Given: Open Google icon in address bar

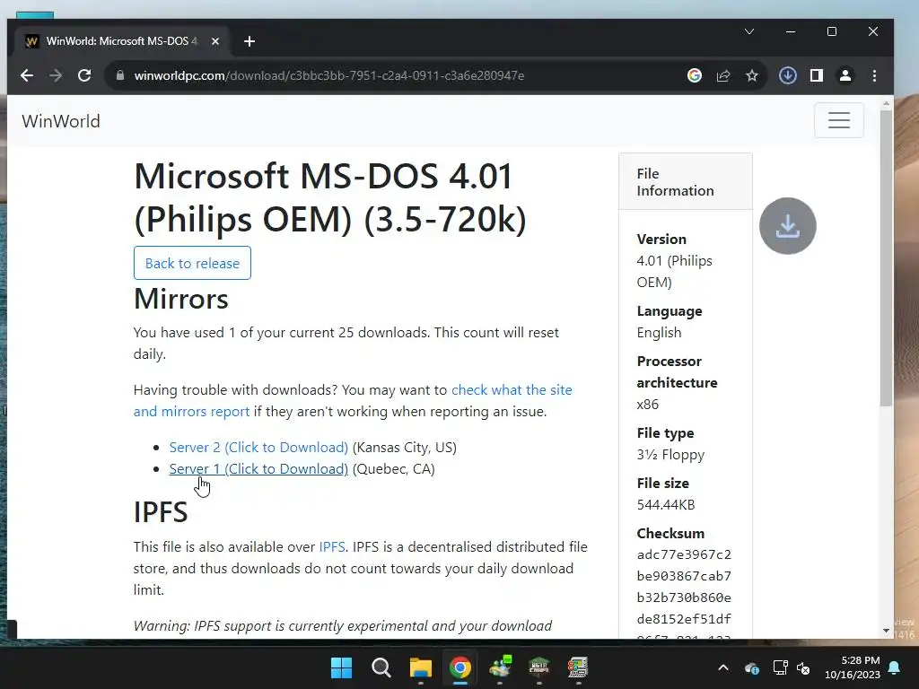Looking at the screenshot, I should point(695,75).
